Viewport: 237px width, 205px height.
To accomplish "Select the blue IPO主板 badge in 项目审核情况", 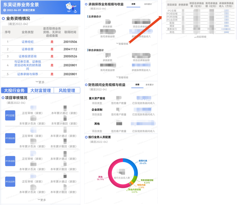I will 10,115.
